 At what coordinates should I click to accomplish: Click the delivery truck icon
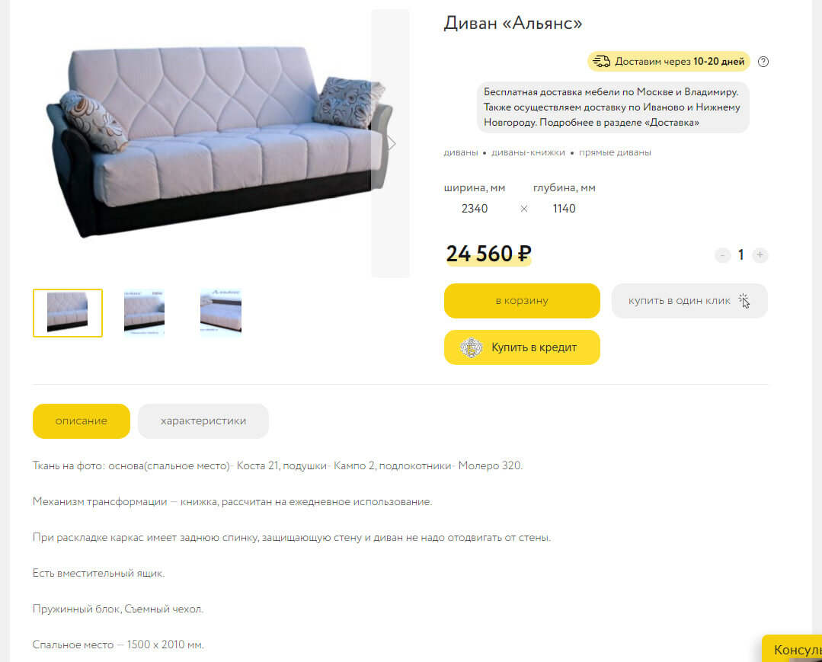(601, 62)
